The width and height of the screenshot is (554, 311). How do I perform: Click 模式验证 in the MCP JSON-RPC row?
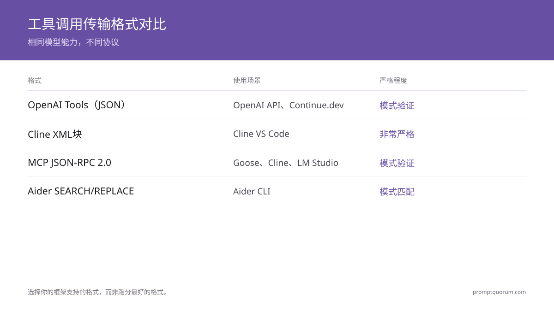pyautogui.click(x=397, y=163)
